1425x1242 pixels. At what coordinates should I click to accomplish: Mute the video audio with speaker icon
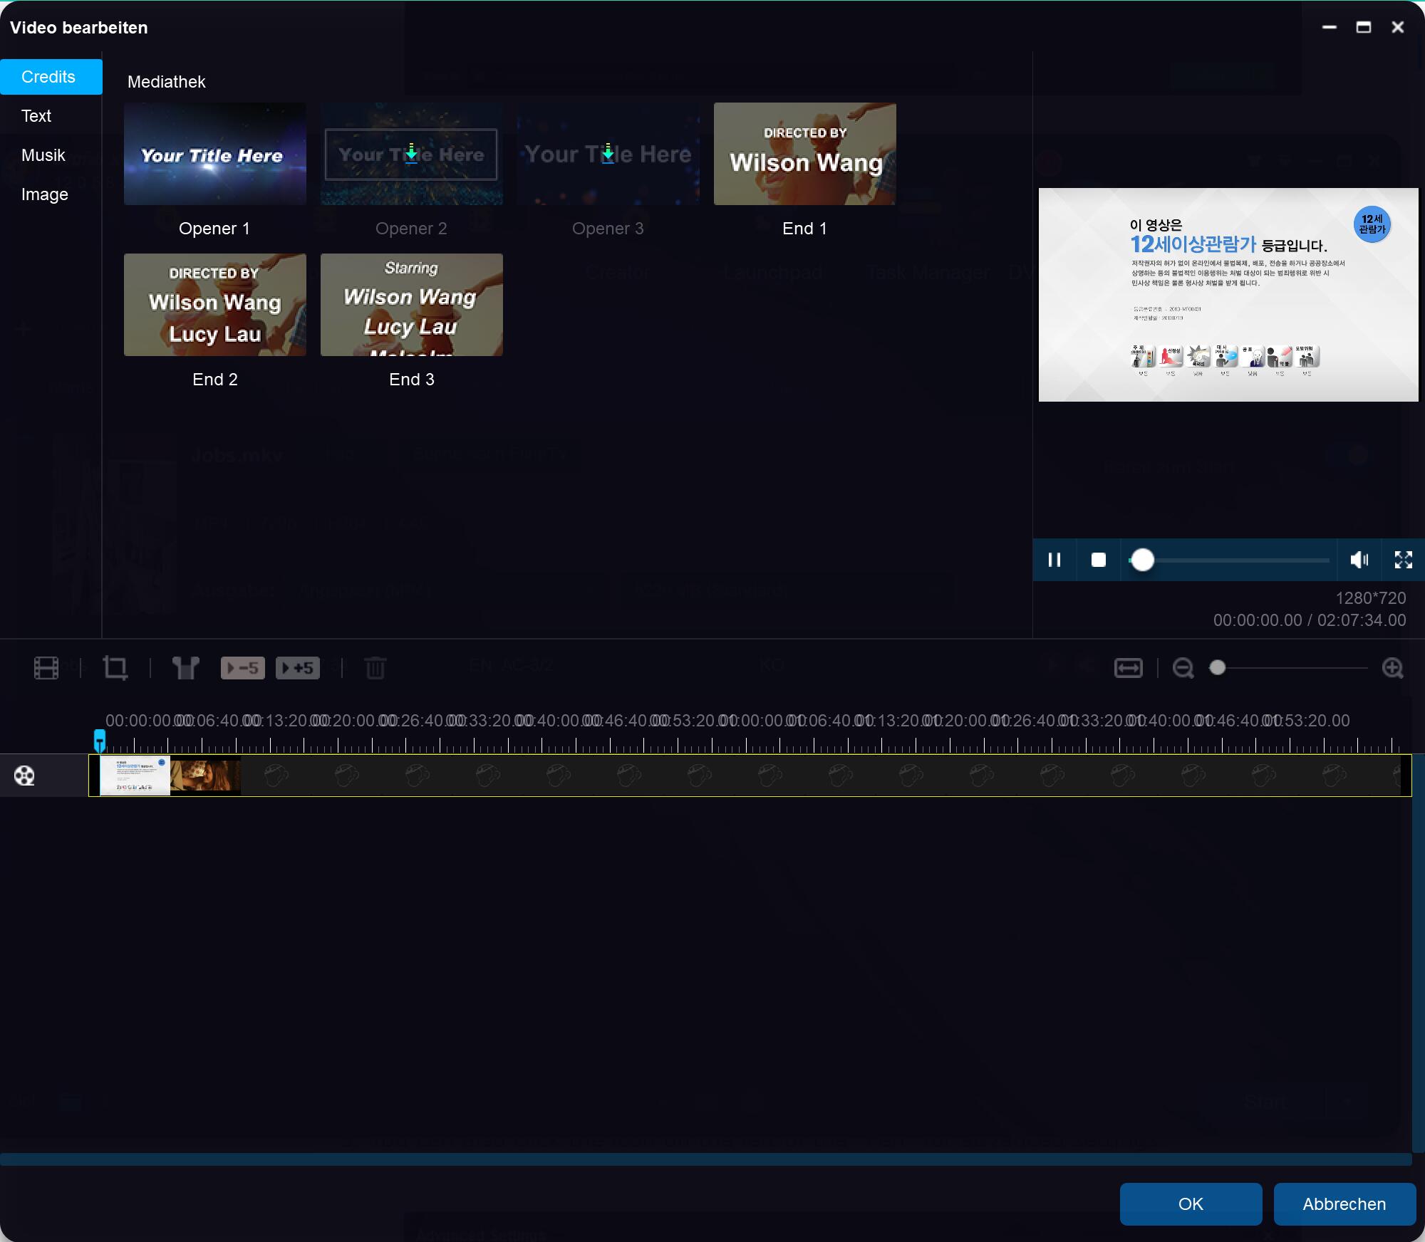[1359, 558]
